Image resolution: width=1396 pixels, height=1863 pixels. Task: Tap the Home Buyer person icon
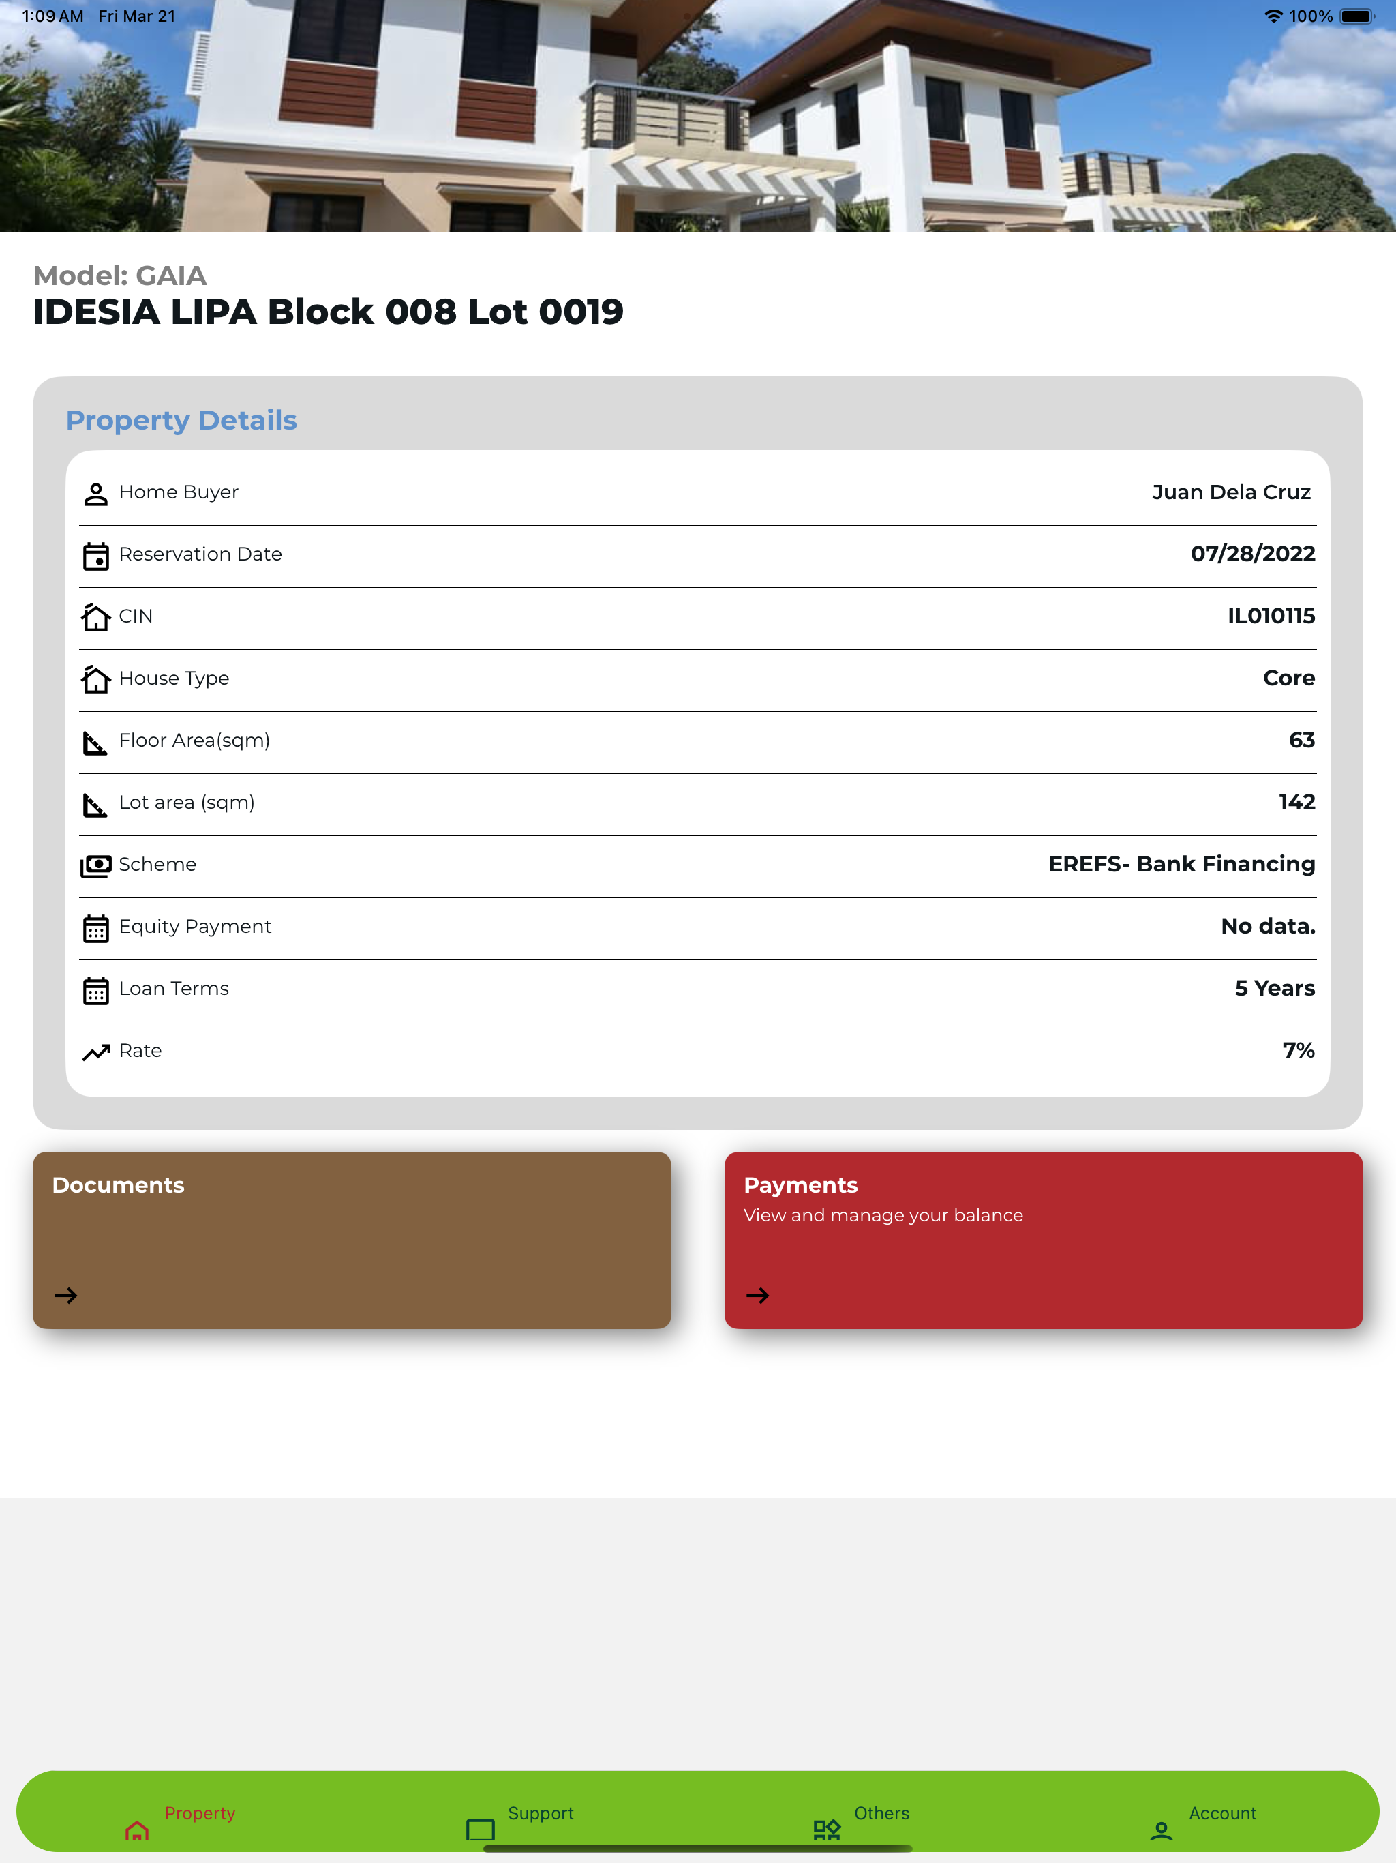tap(96, 494)
